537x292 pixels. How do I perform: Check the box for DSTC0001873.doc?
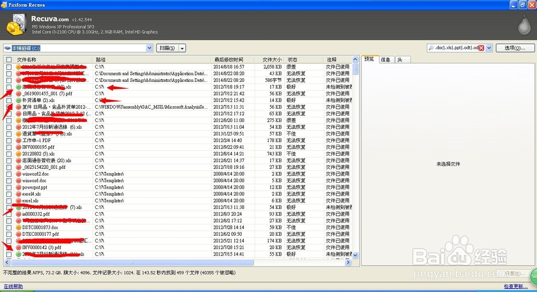coord(9,228)
